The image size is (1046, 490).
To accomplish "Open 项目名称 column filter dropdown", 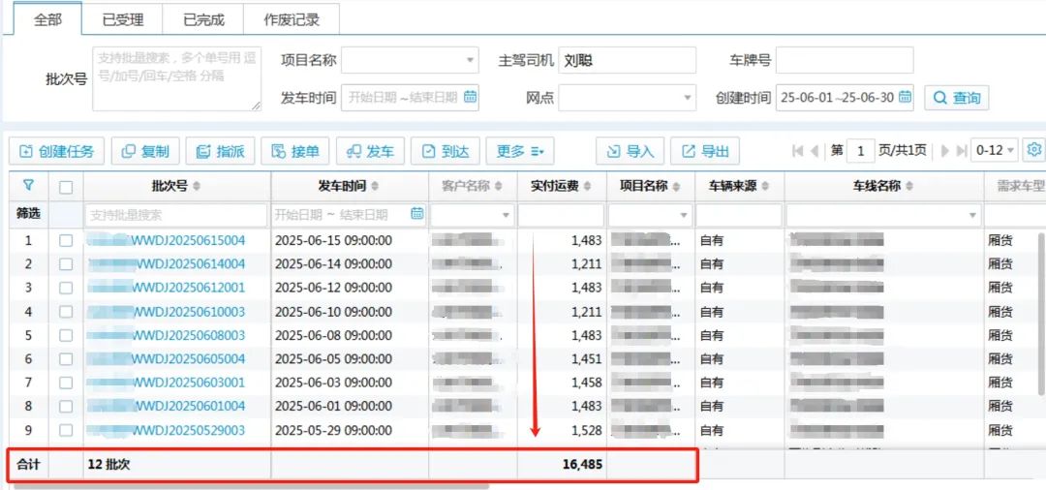I will coord(650,215).
